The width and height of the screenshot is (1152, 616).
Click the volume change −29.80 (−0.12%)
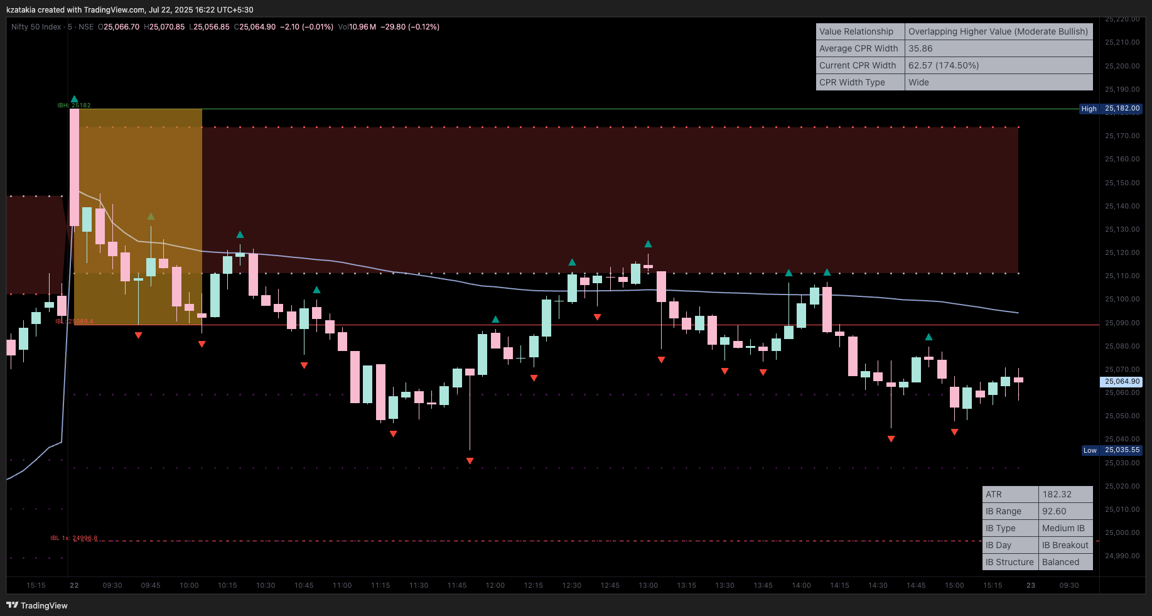pos(410,27)
